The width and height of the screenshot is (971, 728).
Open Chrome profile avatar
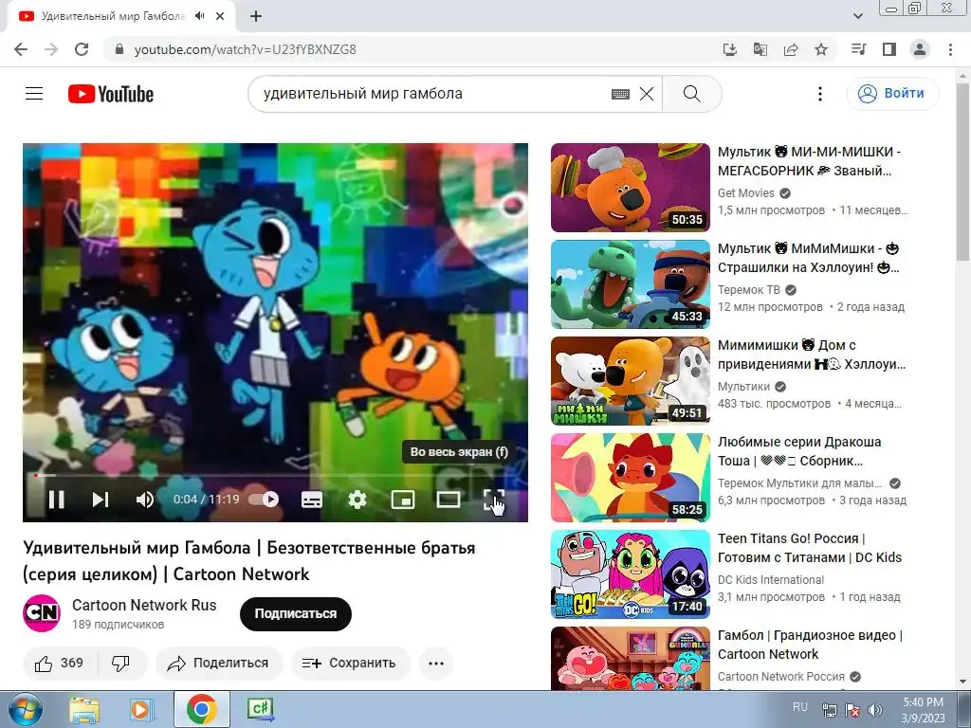pyautogui.click(x=920, y=49)
